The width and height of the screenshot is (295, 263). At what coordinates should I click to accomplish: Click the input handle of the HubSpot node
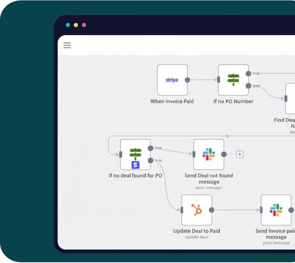pyautogui.click(x=182, y=210)
